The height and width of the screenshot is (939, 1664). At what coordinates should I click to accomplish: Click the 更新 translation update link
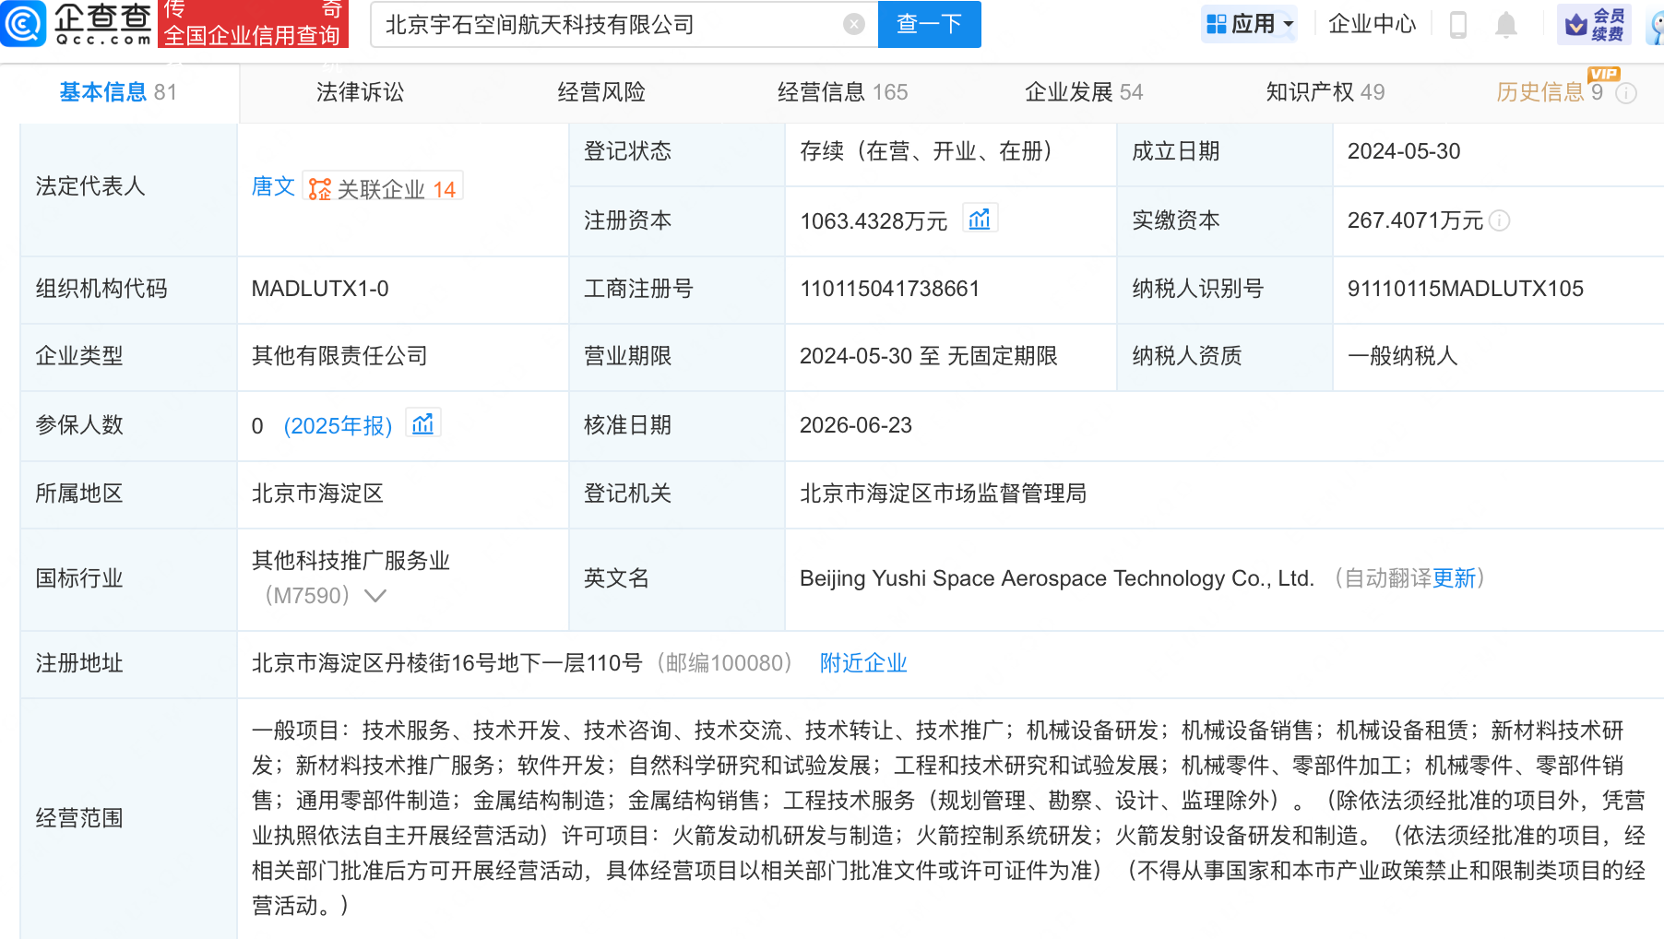[1455, 578]
